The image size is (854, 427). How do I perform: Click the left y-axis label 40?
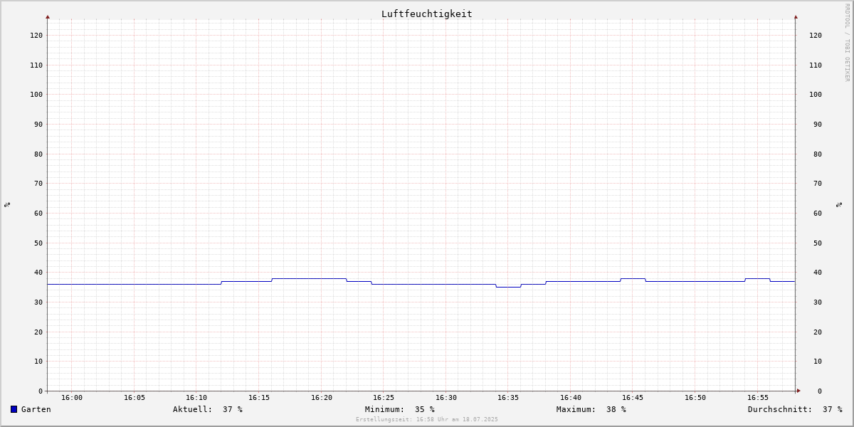tap(38, 272)
